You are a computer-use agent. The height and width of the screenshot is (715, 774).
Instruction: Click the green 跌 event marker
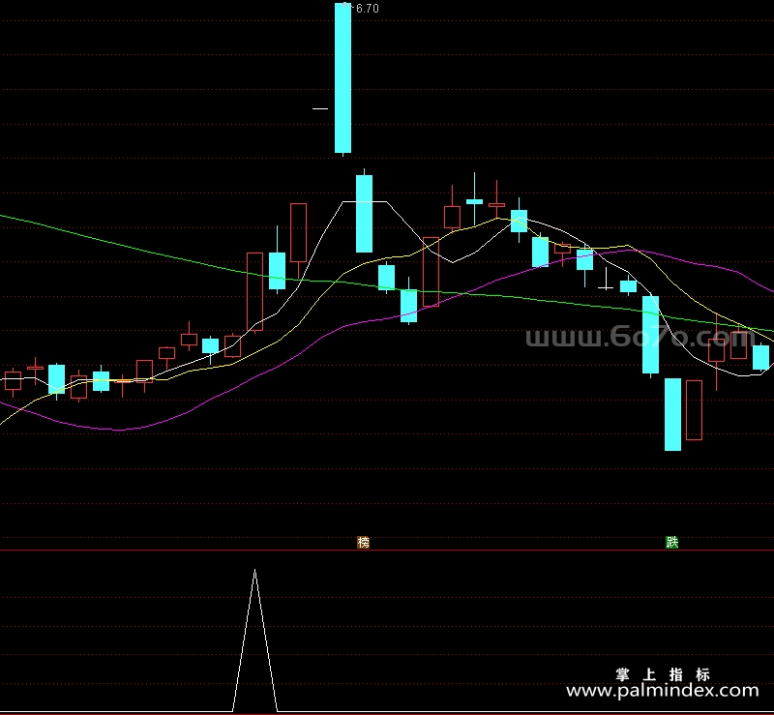click(671, 542)
